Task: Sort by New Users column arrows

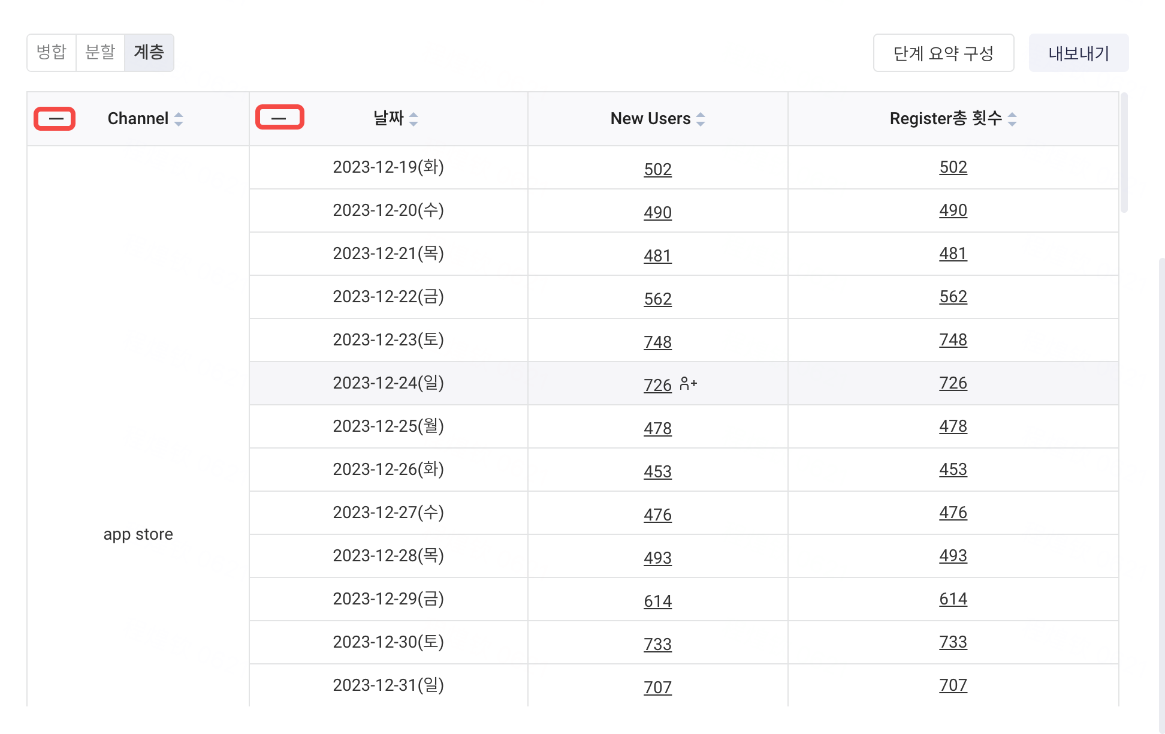Action: click(x=701, y=119)
